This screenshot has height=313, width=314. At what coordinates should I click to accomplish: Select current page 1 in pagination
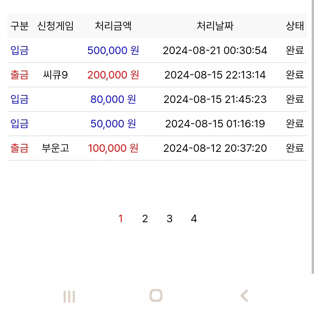pyautogui.click(x=121, y=219)
